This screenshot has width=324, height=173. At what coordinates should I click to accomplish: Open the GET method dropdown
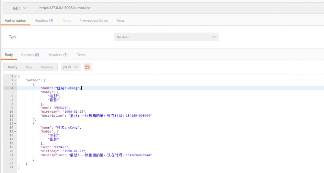pyautogui.click(x=20, y=8)
